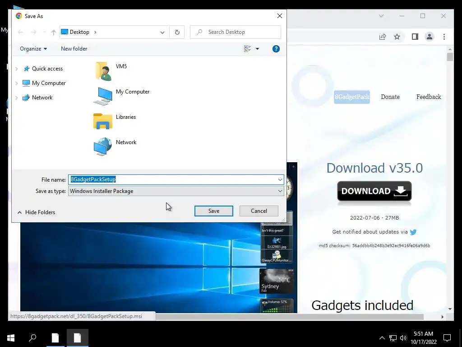462x347 pixels.
Task: Click the Desktop segment in address path
Action: point(79,32)
